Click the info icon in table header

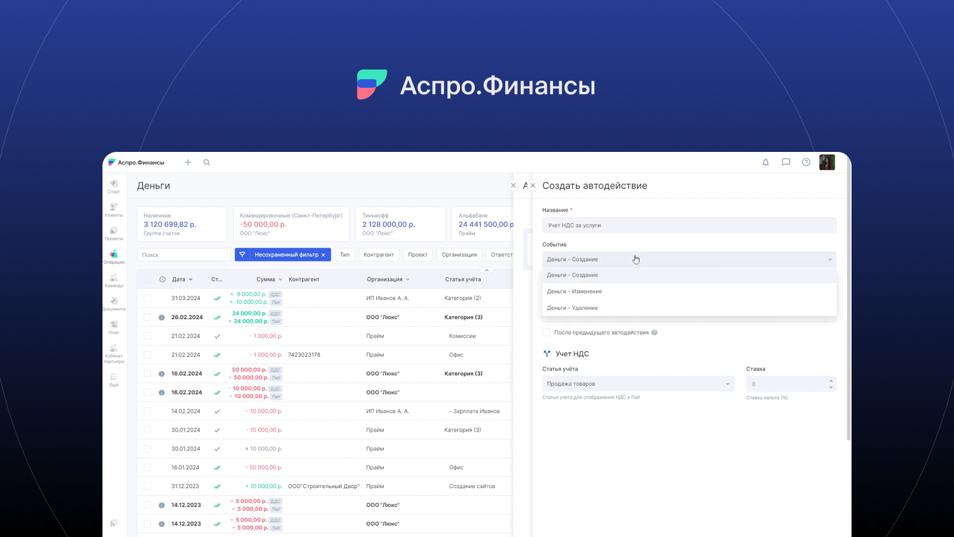click(x=163, y=279)
